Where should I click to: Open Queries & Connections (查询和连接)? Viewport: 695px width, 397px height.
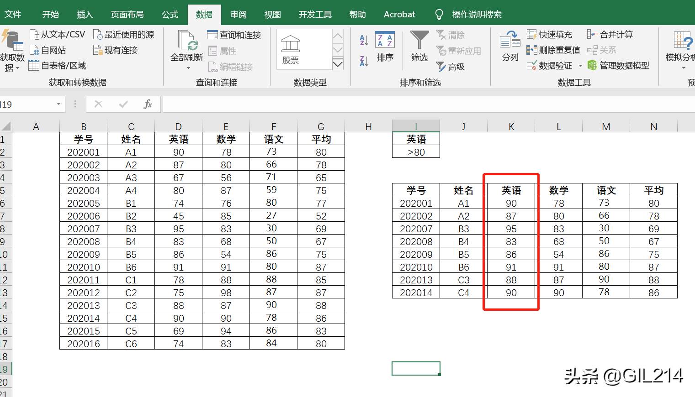coord(234,35)
